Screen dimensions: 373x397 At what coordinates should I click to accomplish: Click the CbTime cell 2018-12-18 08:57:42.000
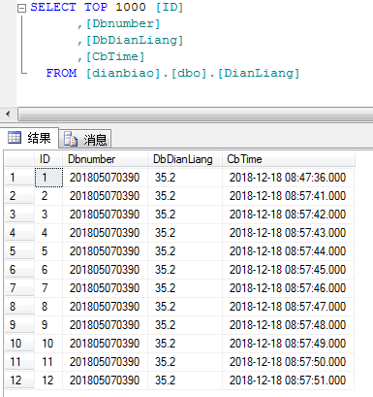point(289,215)
